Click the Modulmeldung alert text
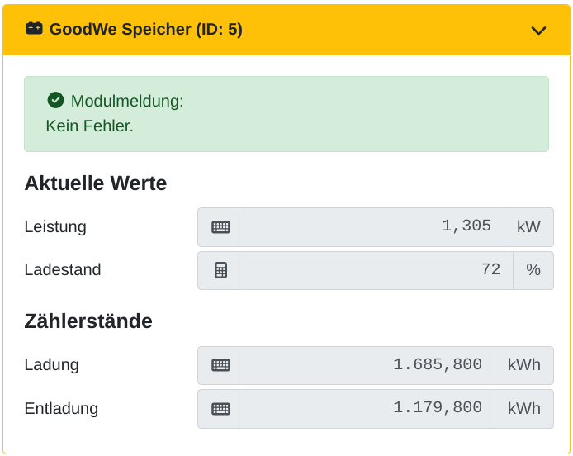The width and height of the screenshot is (573, 456). [127, 102]
